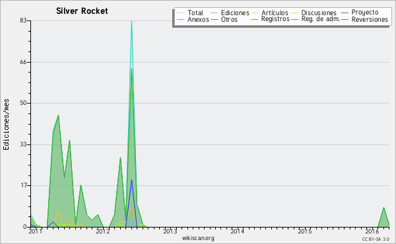Screen dimensions: 396x244
Task: Click the 17 y-axis label
Action: (23, 185)
